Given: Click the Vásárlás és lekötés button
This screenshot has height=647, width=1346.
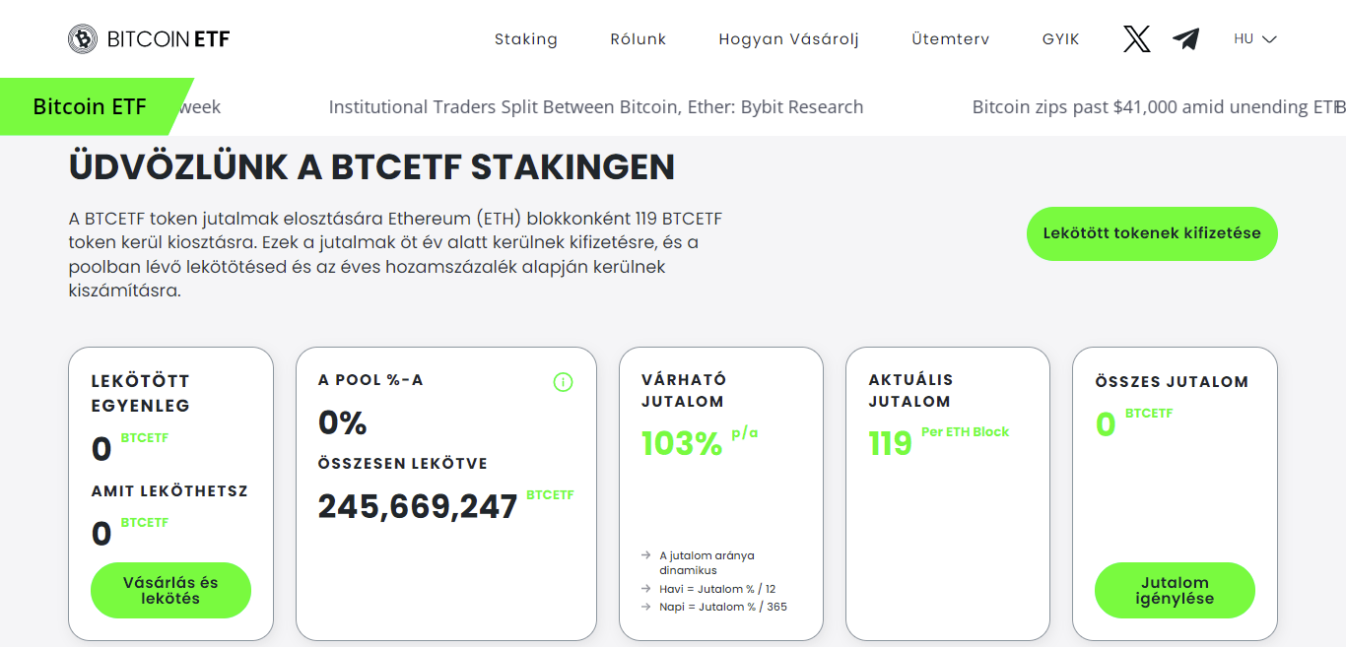Looking at the screenshot, I should [x=170, y=591].
